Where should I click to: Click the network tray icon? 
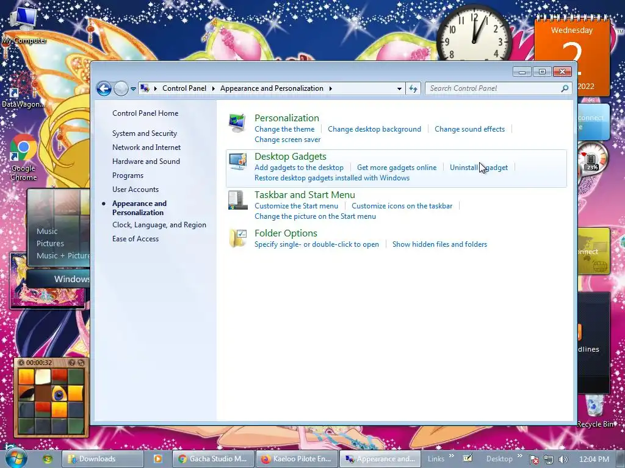tap(549, 459)
